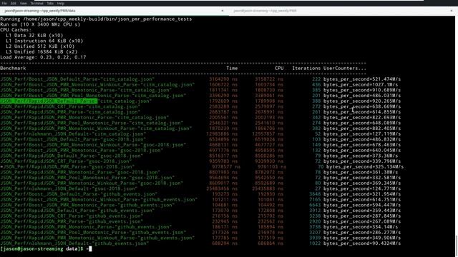This screenshot has width=458, height=257.
Task: Click the bytes_per_second=1027.1M/s value
Action: pyautogui.click(x=361, y=85)
